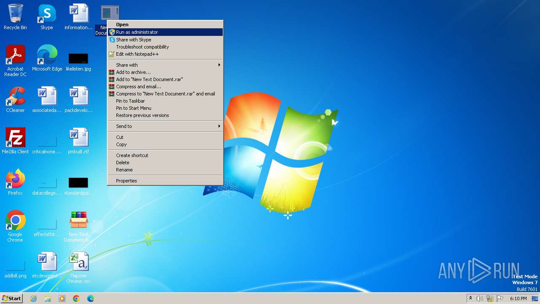540x304 pixels.
Task: Choose Pin to Taskbar
Action: [x=165, y=101]
